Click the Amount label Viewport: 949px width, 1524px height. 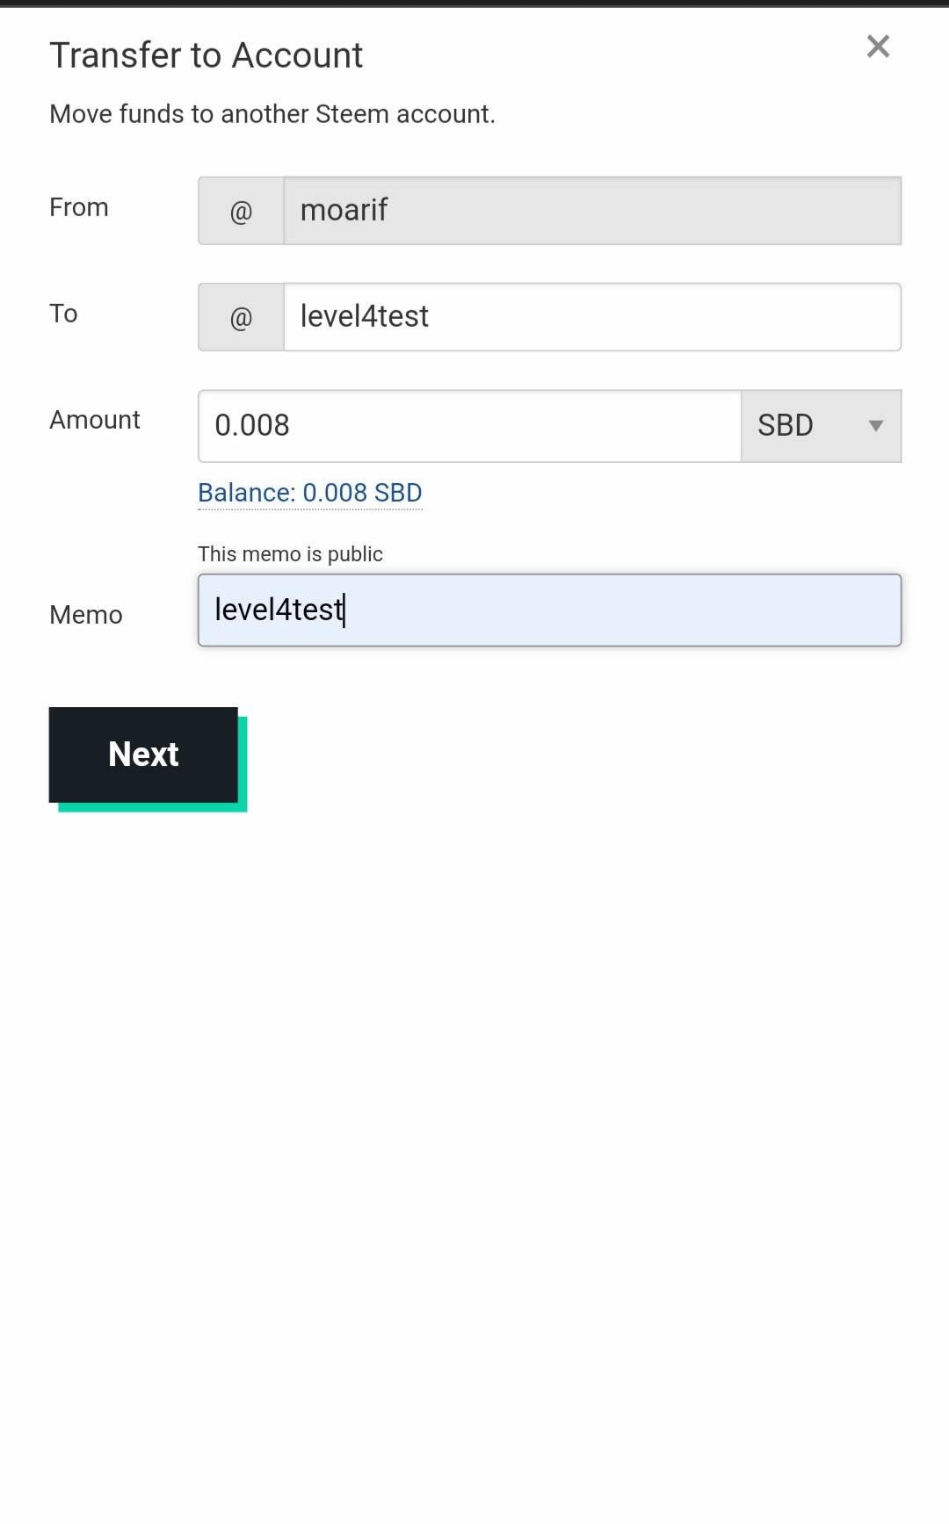[95, 420]
